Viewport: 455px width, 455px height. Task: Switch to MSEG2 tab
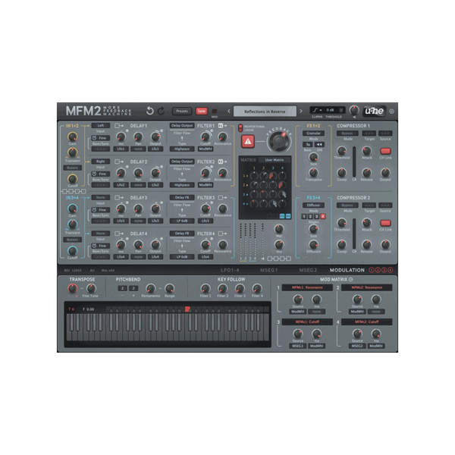click(x=308, y=270)
